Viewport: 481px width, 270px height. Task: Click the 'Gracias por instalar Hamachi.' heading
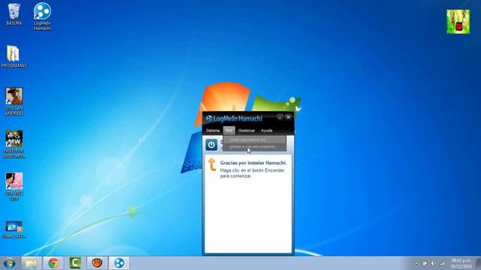tap(253, 163)
